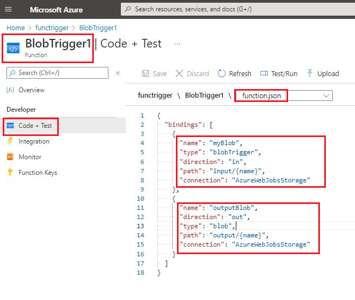Click the Refresh circular arrow icon

coord(221,73)
